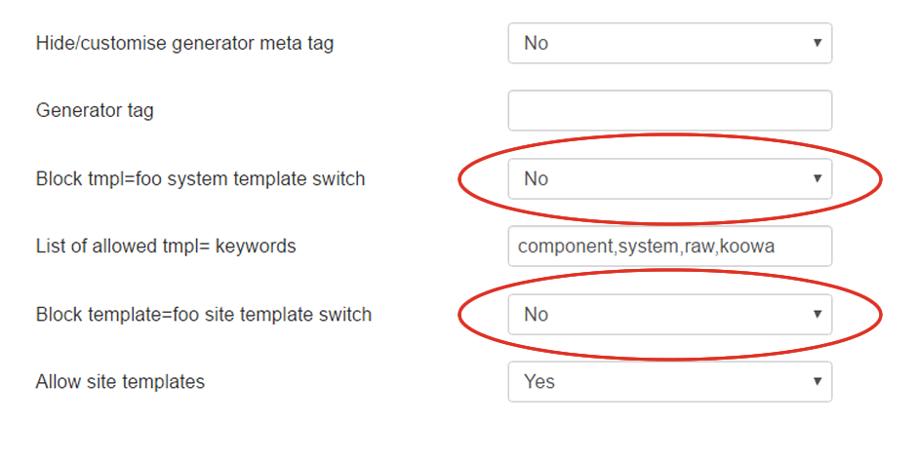Click arrow icon on Block tmpl=foo dropdown

tap(818, 178)
